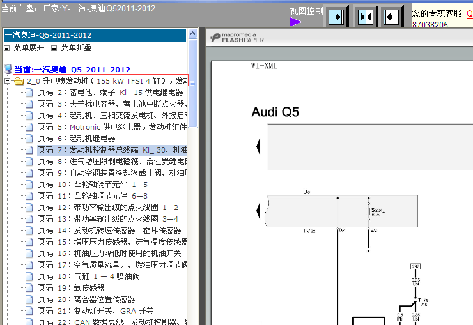The height and width of the screenshot is (325, 473).
Task: Open 页码 8 进气增压限制电磁筏 page
Action: pyautogui.click(x=112, y=162)
